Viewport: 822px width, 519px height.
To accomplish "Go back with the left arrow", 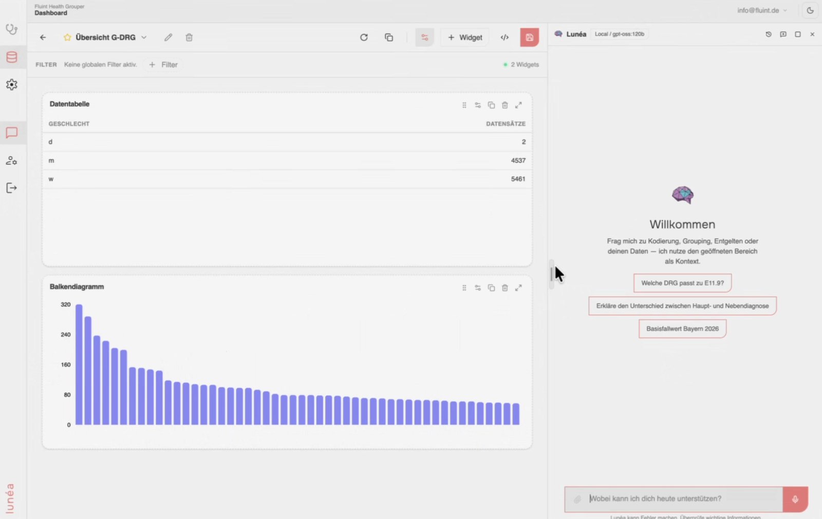I will click(x=43, y=37).
